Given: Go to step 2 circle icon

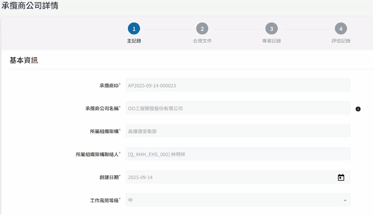Looking at the screenshot, I should (x=202, y=29).
